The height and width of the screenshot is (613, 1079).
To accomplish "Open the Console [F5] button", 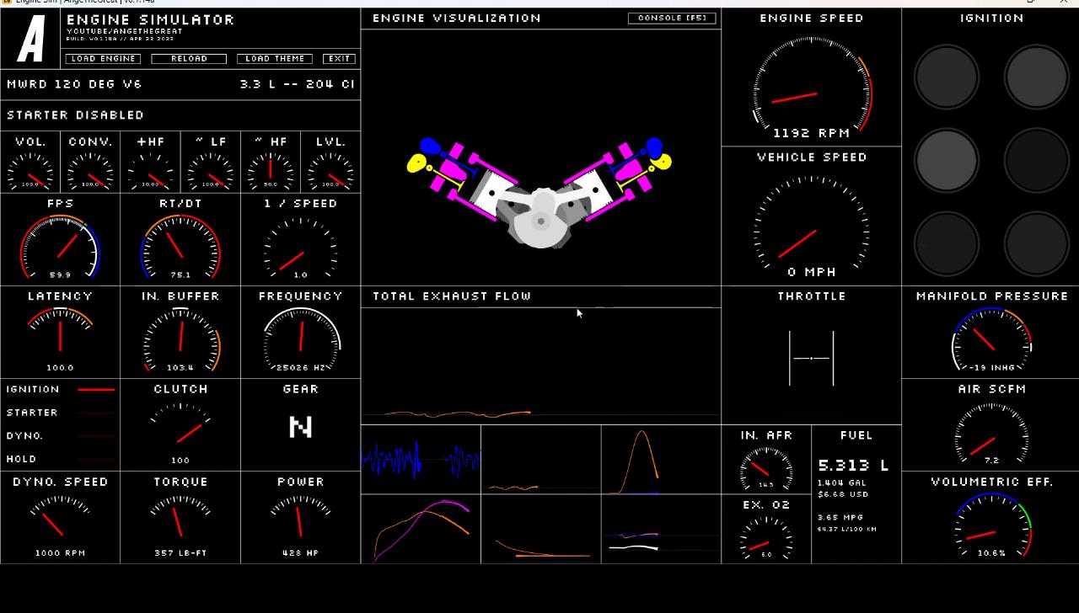I will click(672, 18).
